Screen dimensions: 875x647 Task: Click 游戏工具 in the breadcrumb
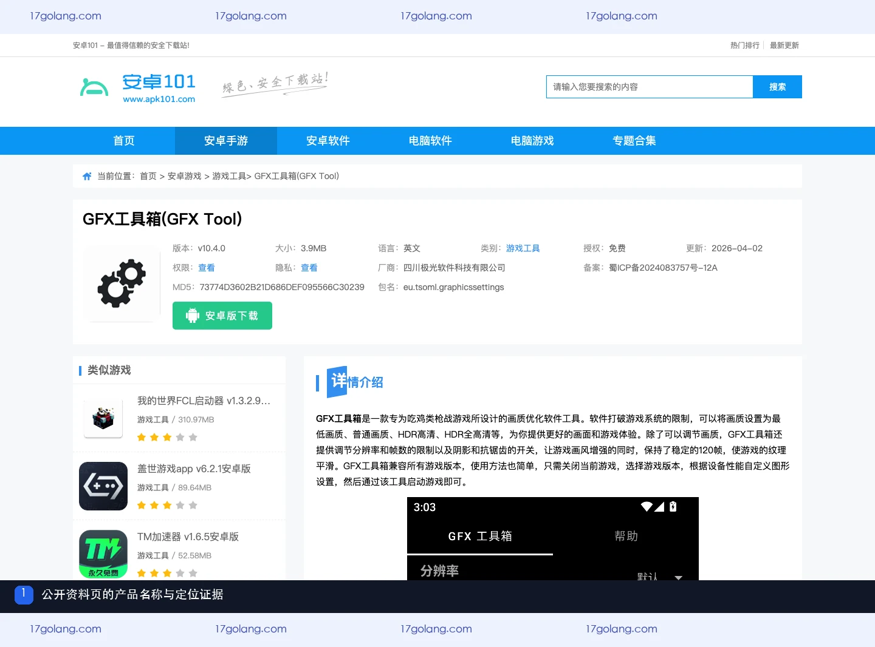pos(229,176)
